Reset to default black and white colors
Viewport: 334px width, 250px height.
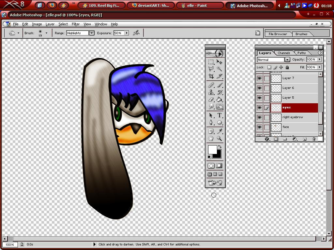click(209, 157)
